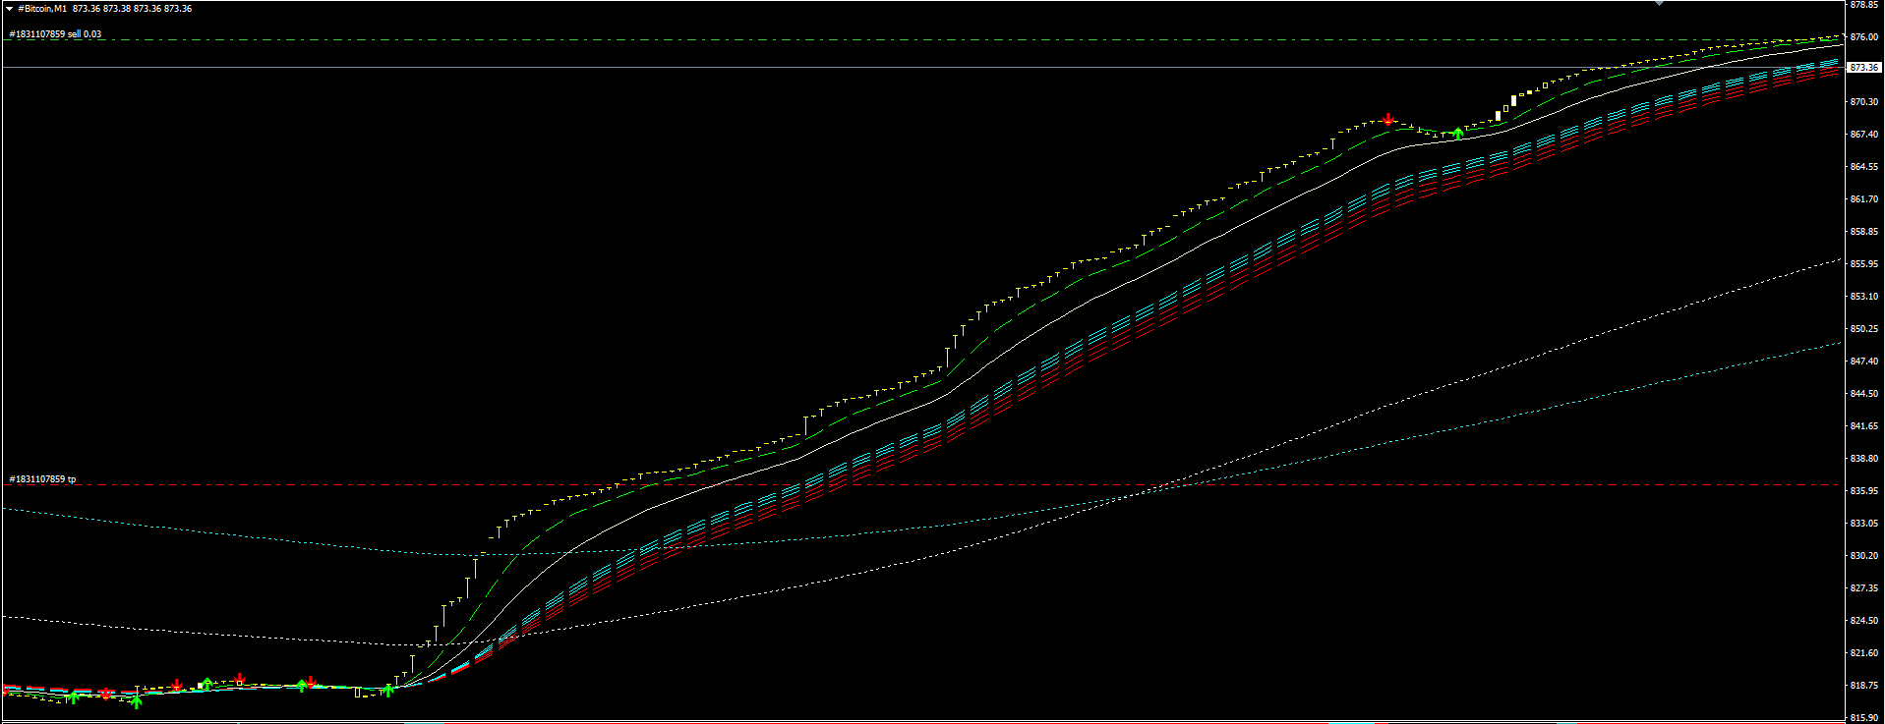Click the 821.60 price scale label

click(x=1864, y=653)
